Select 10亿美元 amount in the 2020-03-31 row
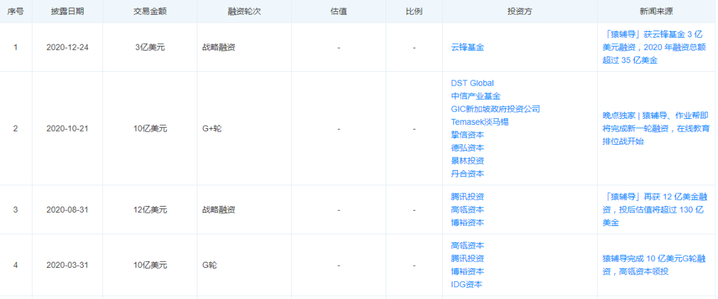Image resolution: width=718 pixels, height=299 pixels. pos(150,265)
